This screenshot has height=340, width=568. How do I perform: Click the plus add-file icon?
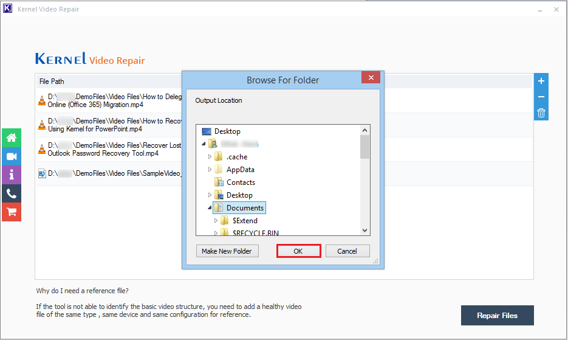[x=541, y=81]
